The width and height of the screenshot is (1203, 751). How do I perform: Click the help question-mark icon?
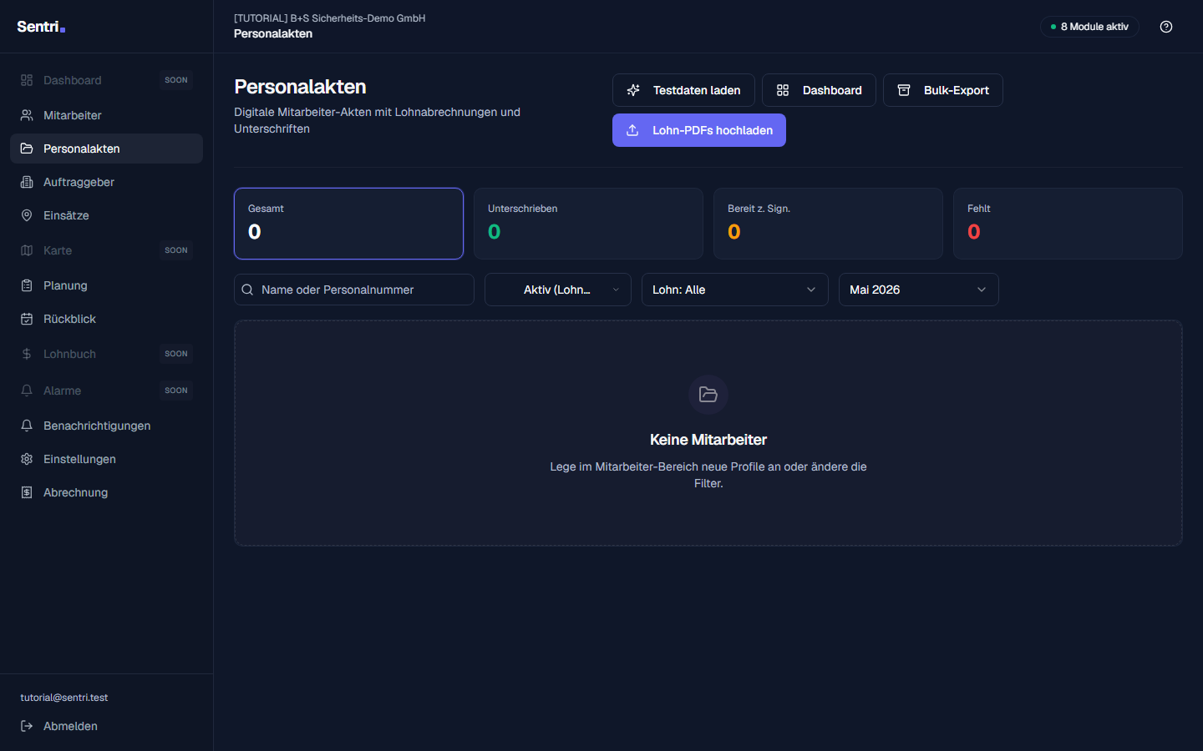[1166, 27]
